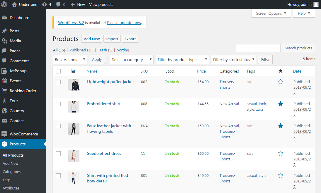Click Add New button beside Products heading
The height and width of the screenshot is (193, 321).
(92, 39)
